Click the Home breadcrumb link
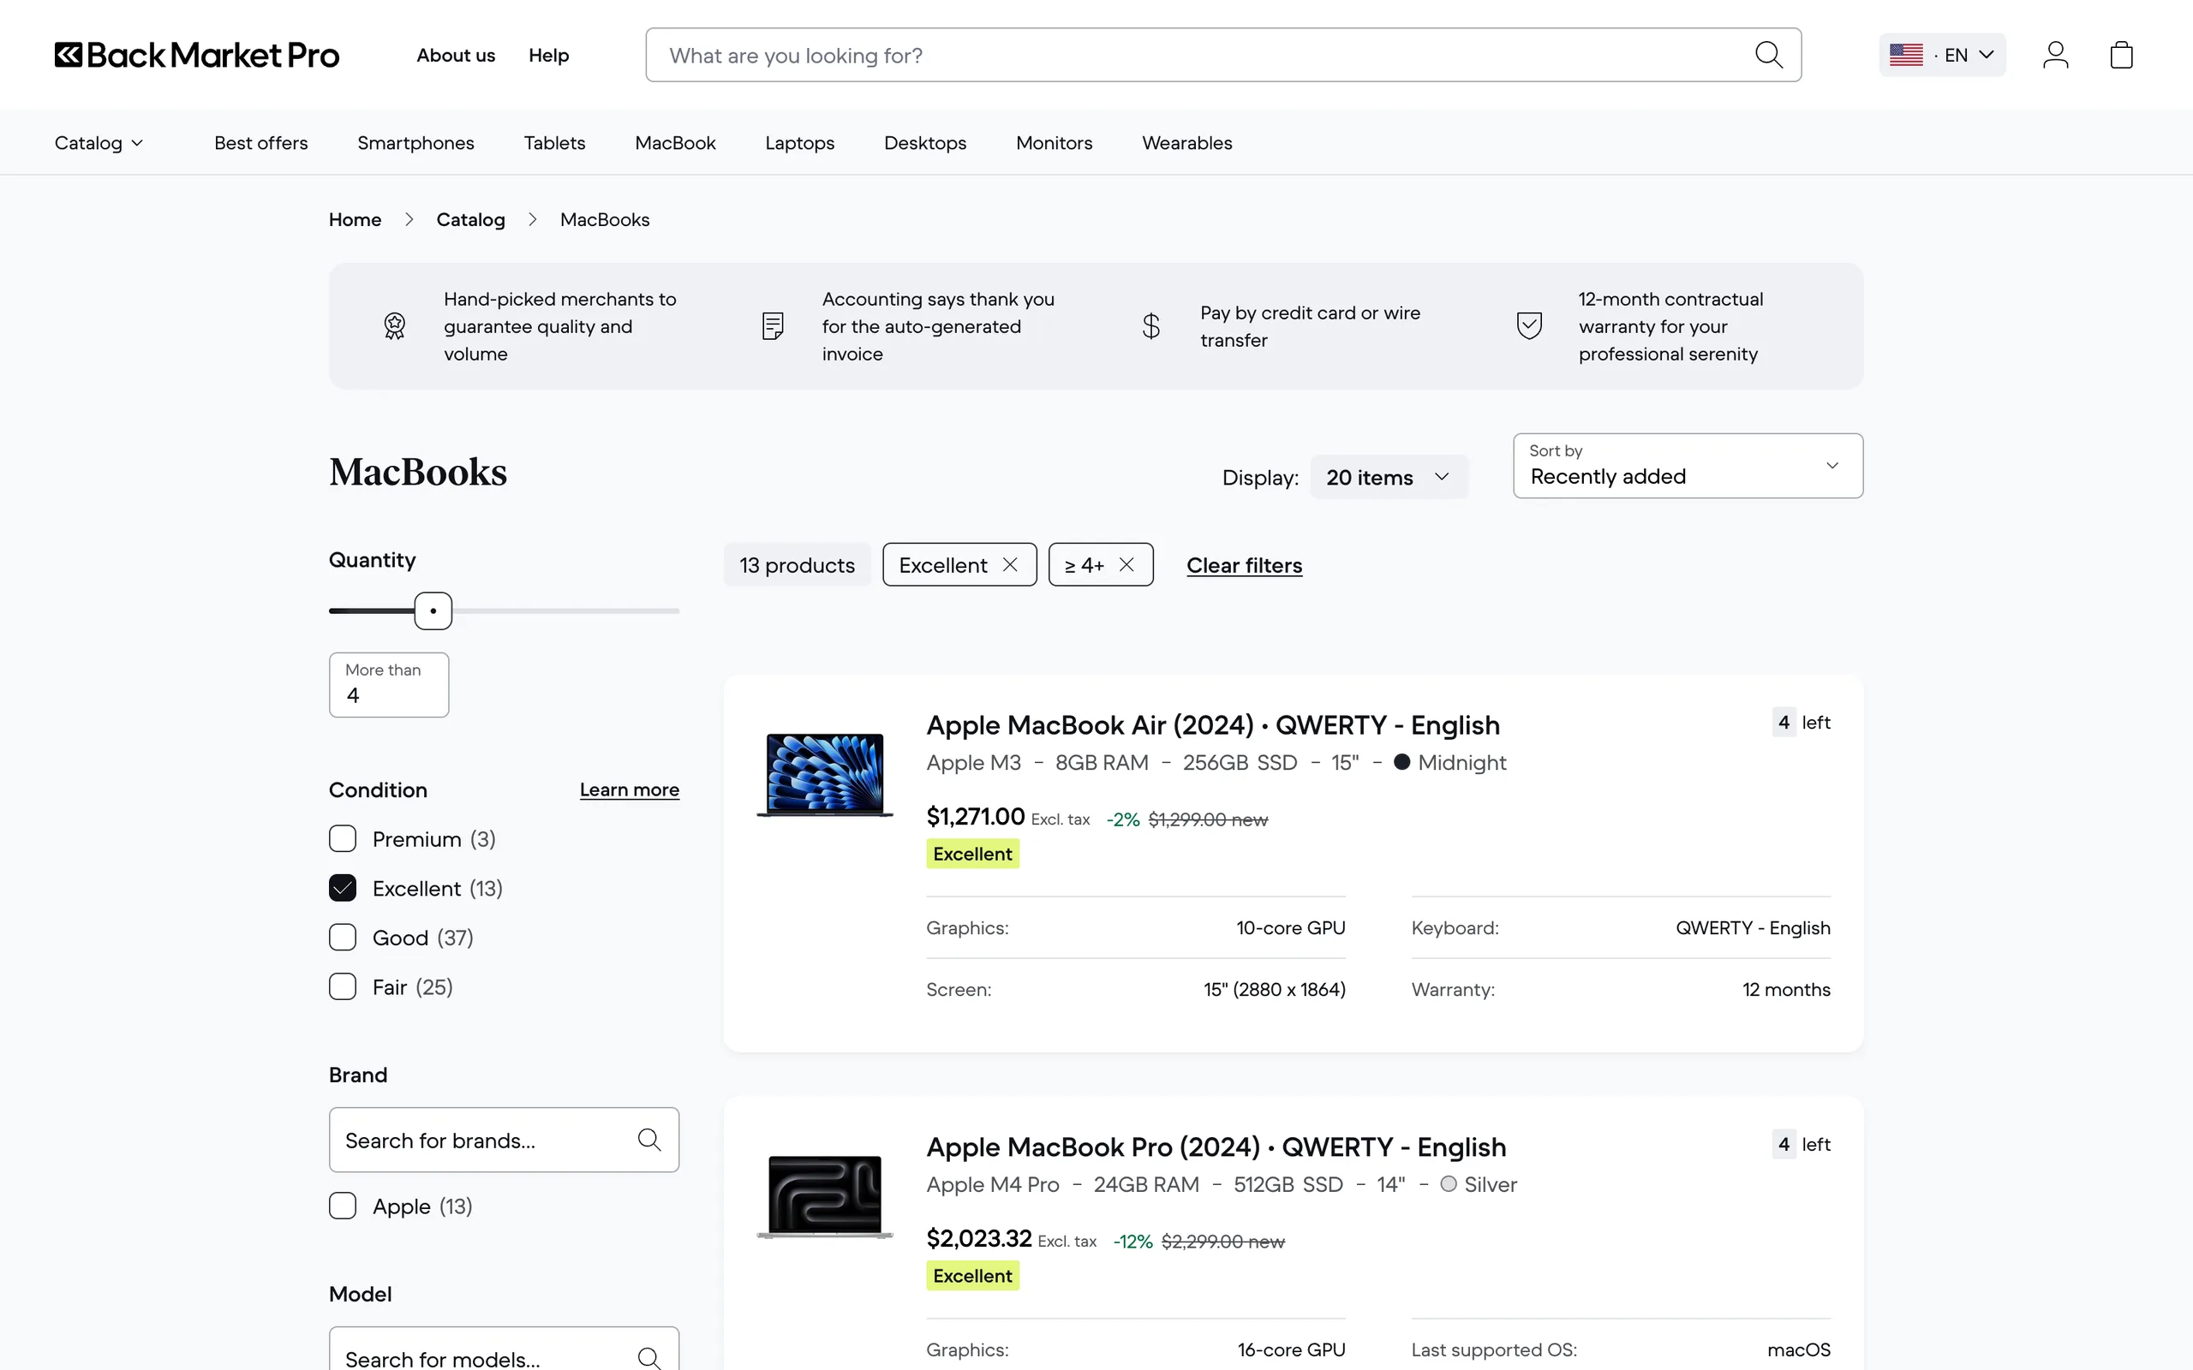The height and width of the screenshot is (1370, 2193). [x=356, y=220]
